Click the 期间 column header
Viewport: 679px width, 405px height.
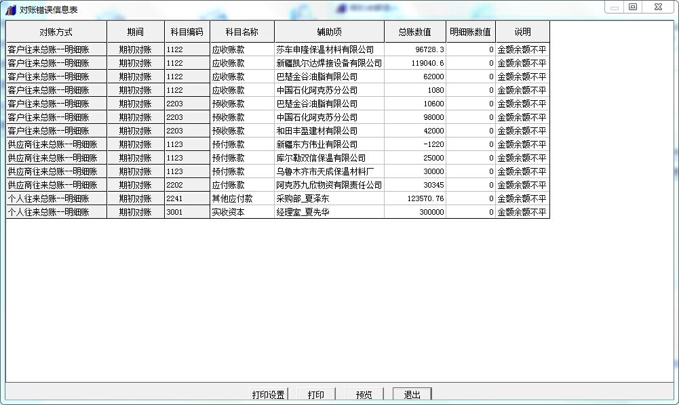136,32
